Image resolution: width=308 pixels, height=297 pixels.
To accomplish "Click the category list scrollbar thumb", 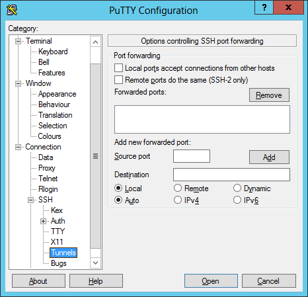I will click(95, 156).
